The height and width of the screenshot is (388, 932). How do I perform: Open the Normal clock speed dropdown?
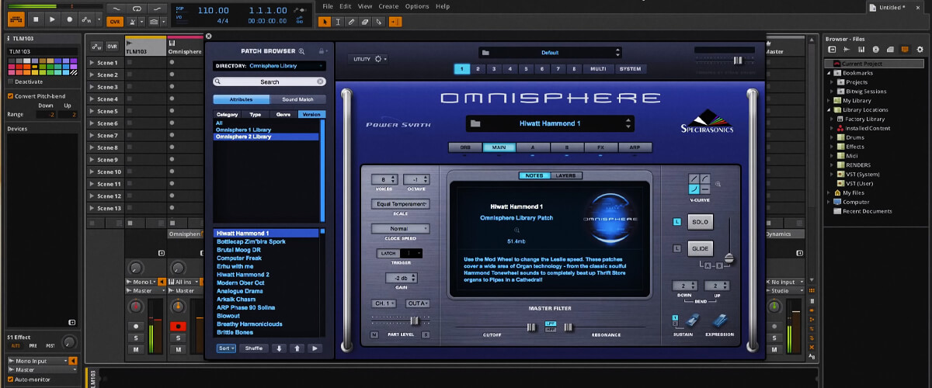pos(400,229)
